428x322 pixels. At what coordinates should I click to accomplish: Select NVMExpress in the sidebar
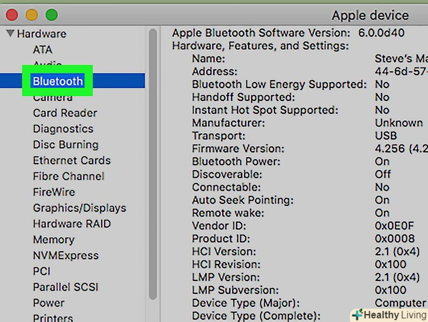[x=66, y=255]
